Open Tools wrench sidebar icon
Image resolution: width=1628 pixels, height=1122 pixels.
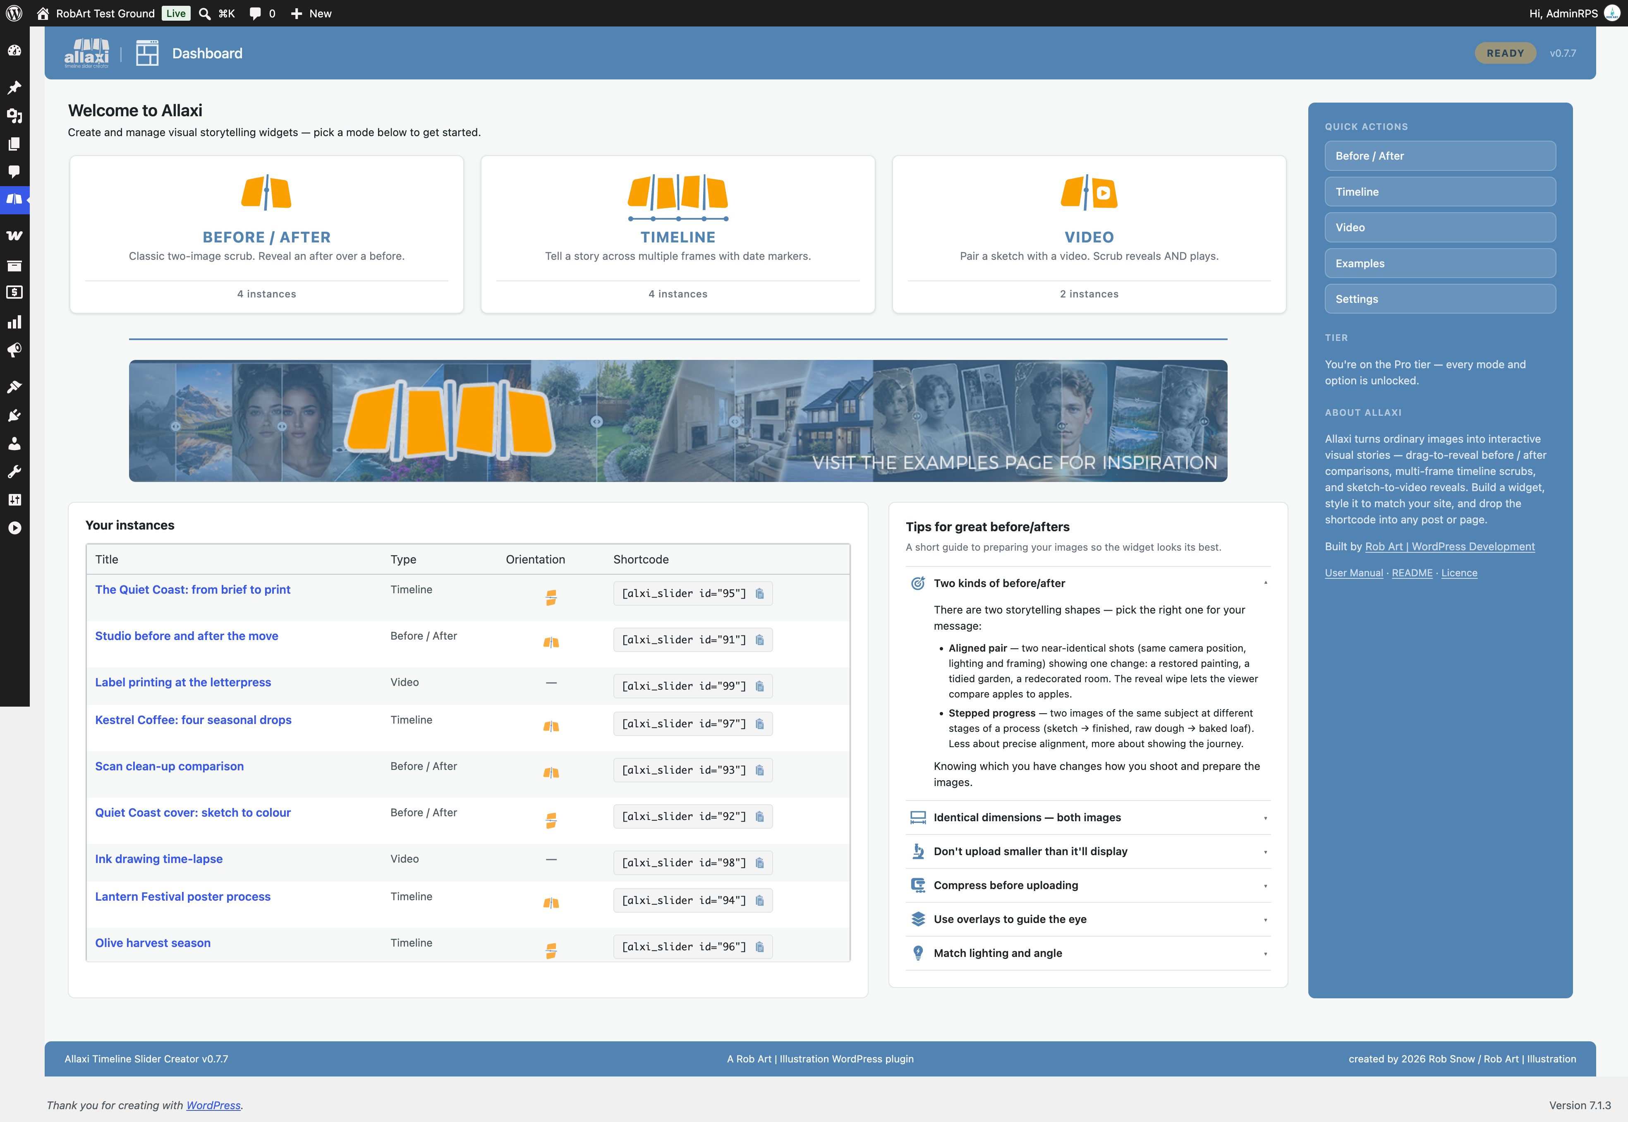pos(14,472)
